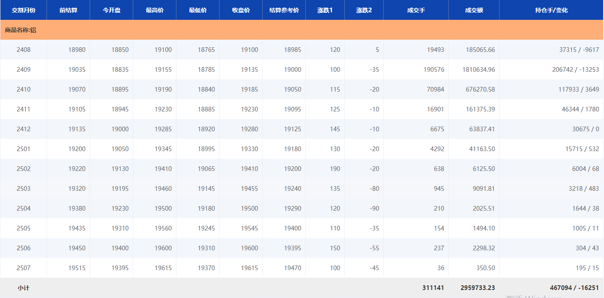
Task: Click the 涨跌1 column header
Action: click(x=325, y=10)
